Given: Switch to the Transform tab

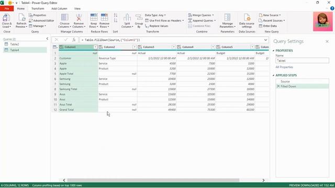Looking at the screenshot, I should [38, 8].
